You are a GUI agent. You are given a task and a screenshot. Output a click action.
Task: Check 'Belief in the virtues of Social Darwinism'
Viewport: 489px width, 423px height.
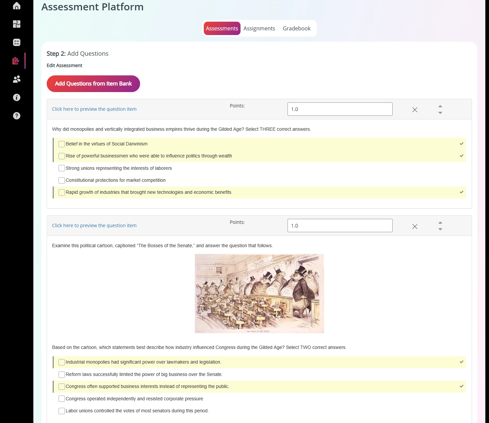point(62,144)
